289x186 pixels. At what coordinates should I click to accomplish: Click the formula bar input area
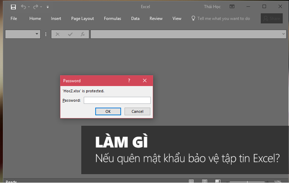186,34
